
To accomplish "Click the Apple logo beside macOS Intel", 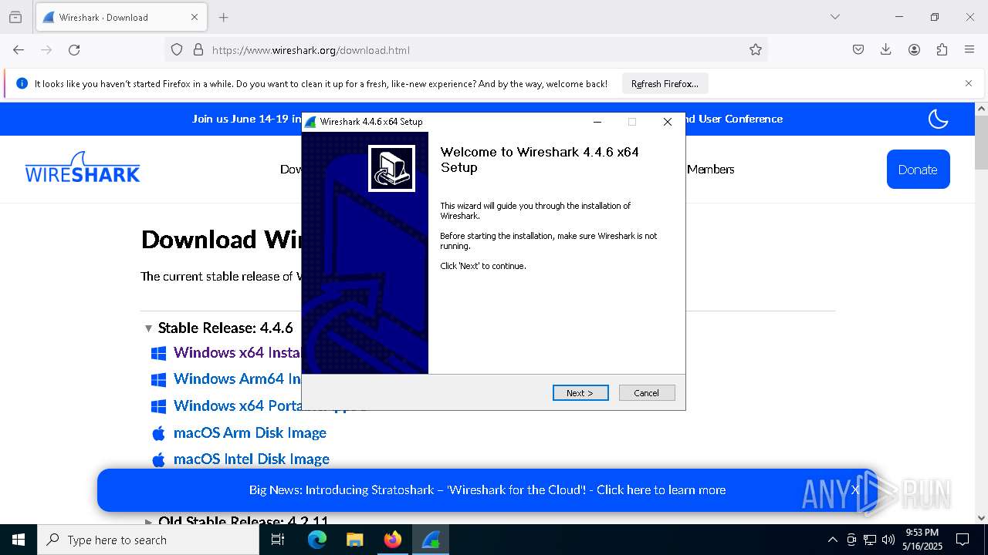I will click(158, 459).
